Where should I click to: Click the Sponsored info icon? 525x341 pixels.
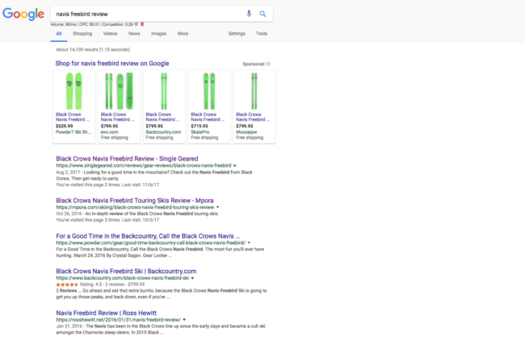268,63
